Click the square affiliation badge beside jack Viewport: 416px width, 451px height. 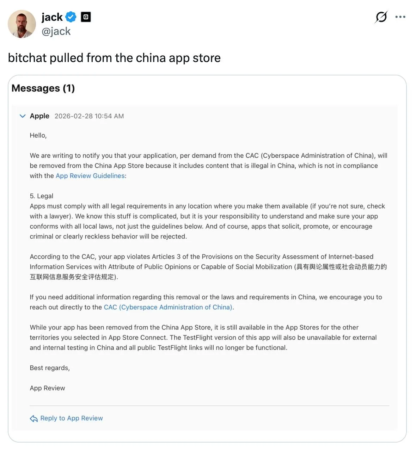(x=86, y=17)
